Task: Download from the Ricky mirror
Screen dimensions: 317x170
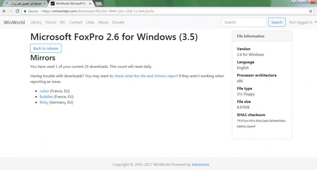Action: tap(44, 102)
